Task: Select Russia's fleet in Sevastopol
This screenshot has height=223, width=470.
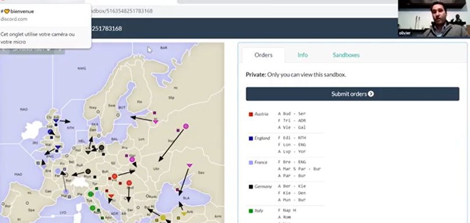Action: click(x=189, y=166)
